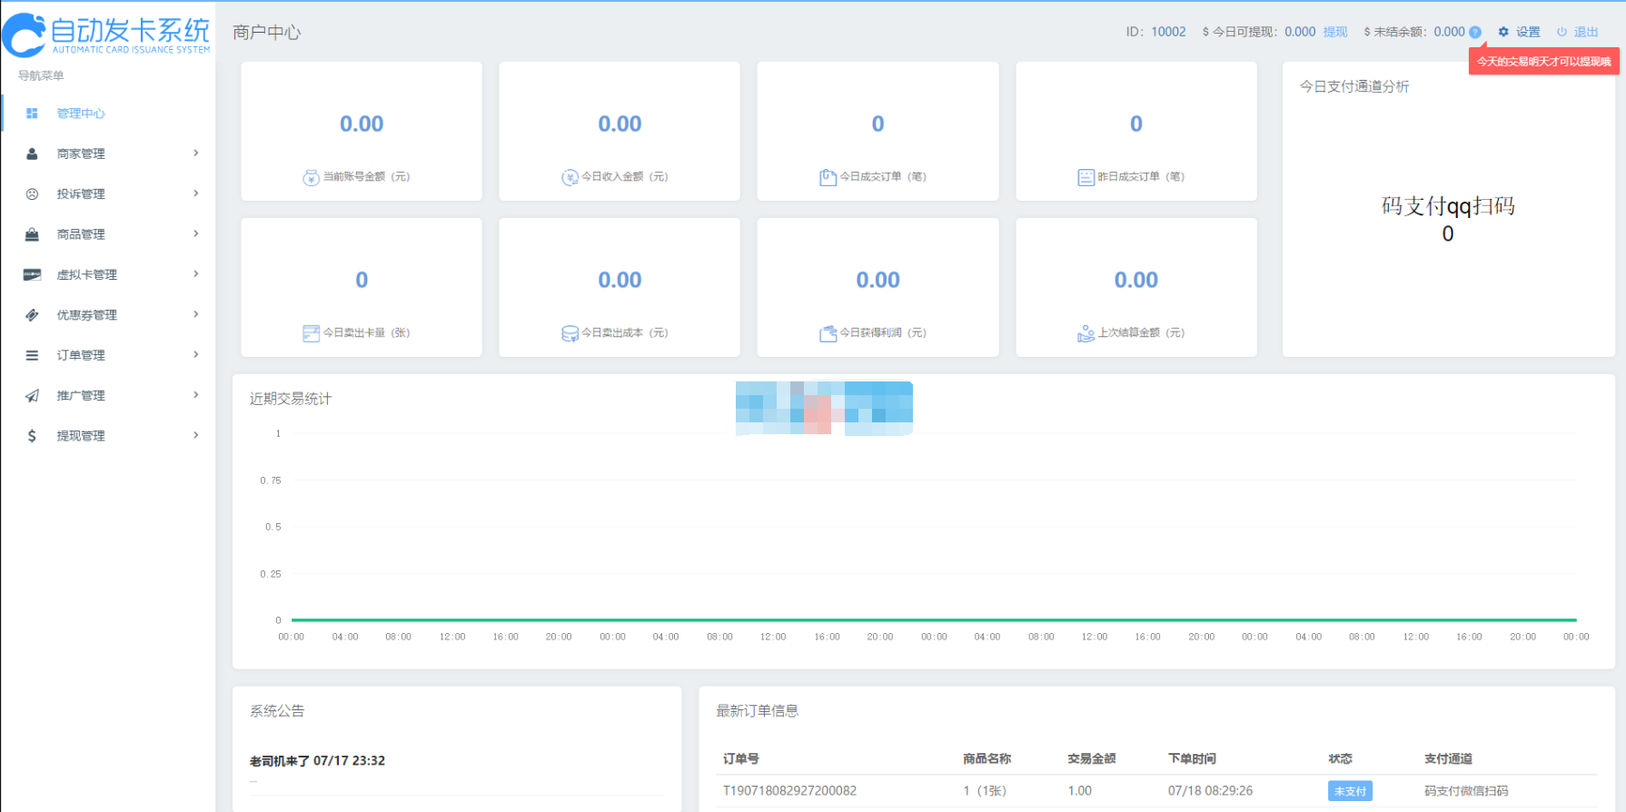1626x812 pixels.
Task: Click the 虚拟卡管理 card icon
Action: pyautogui.click(x=32, y=274)
